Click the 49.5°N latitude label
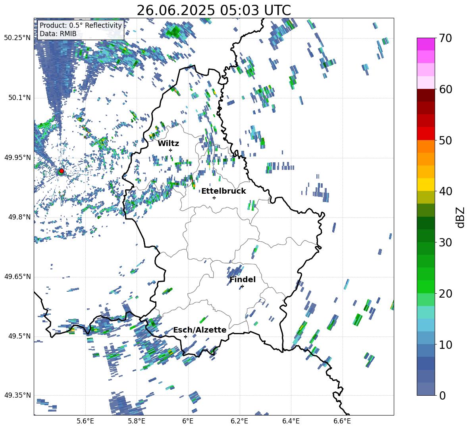This screenshot has width=470, height=429. tap(19, 336)
